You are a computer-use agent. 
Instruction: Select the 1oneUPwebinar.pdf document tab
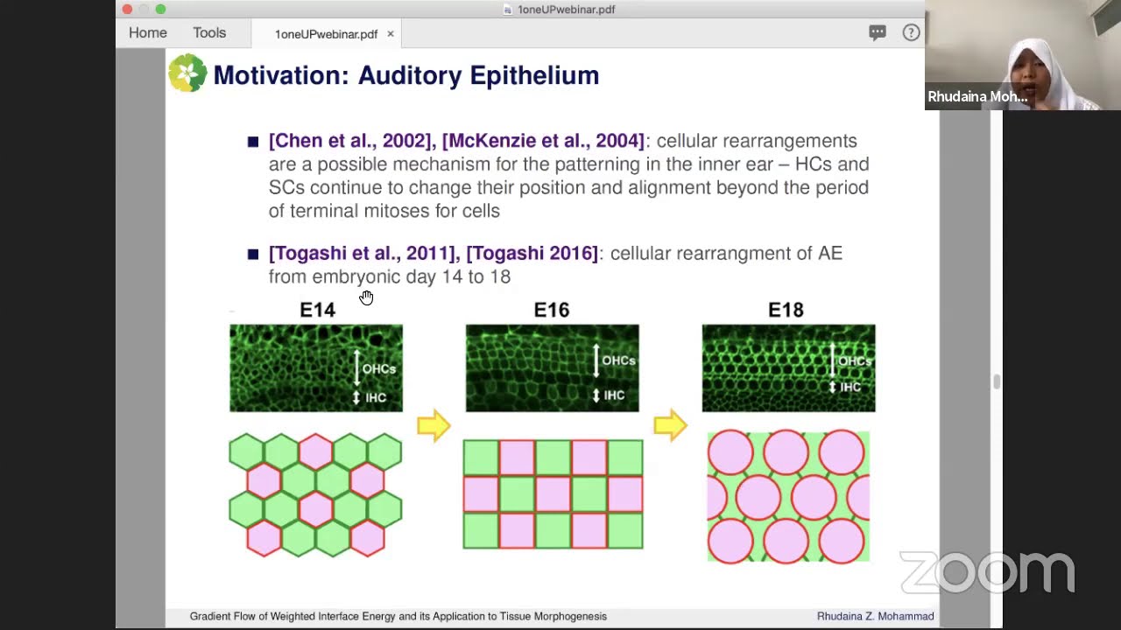[326, 34]
